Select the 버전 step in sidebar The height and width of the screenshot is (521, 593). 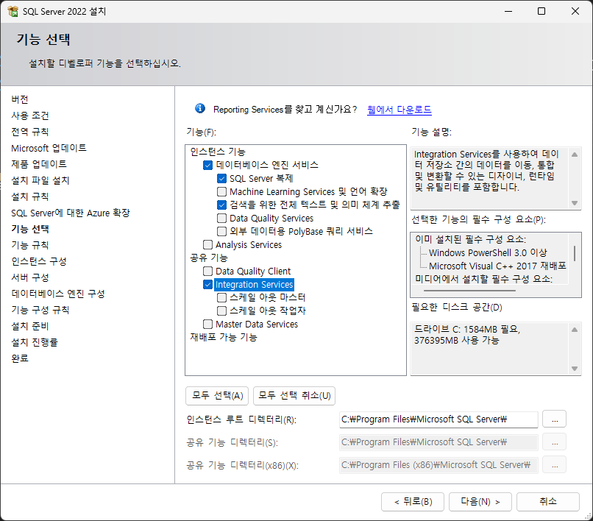pos(20,99)
